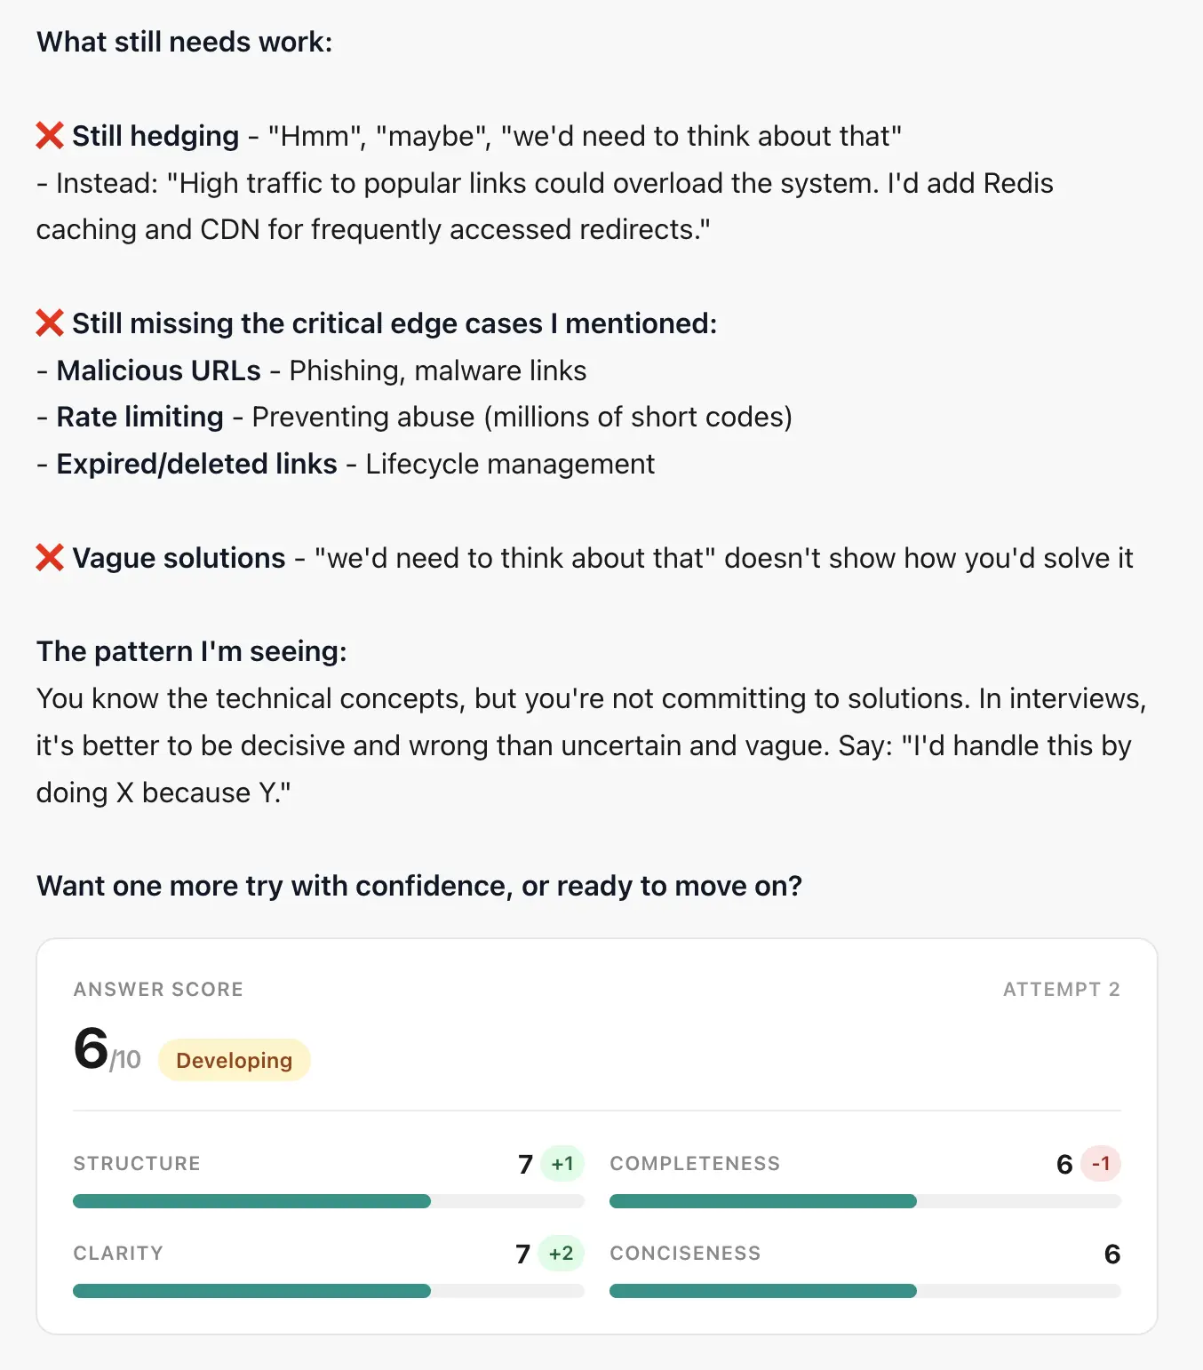Image resolution: width=1203 pixels, height=1370 pixels.
Task: Select the "Rate limiting" bold text
Action: pyautogui.click(x=139, y=417)
